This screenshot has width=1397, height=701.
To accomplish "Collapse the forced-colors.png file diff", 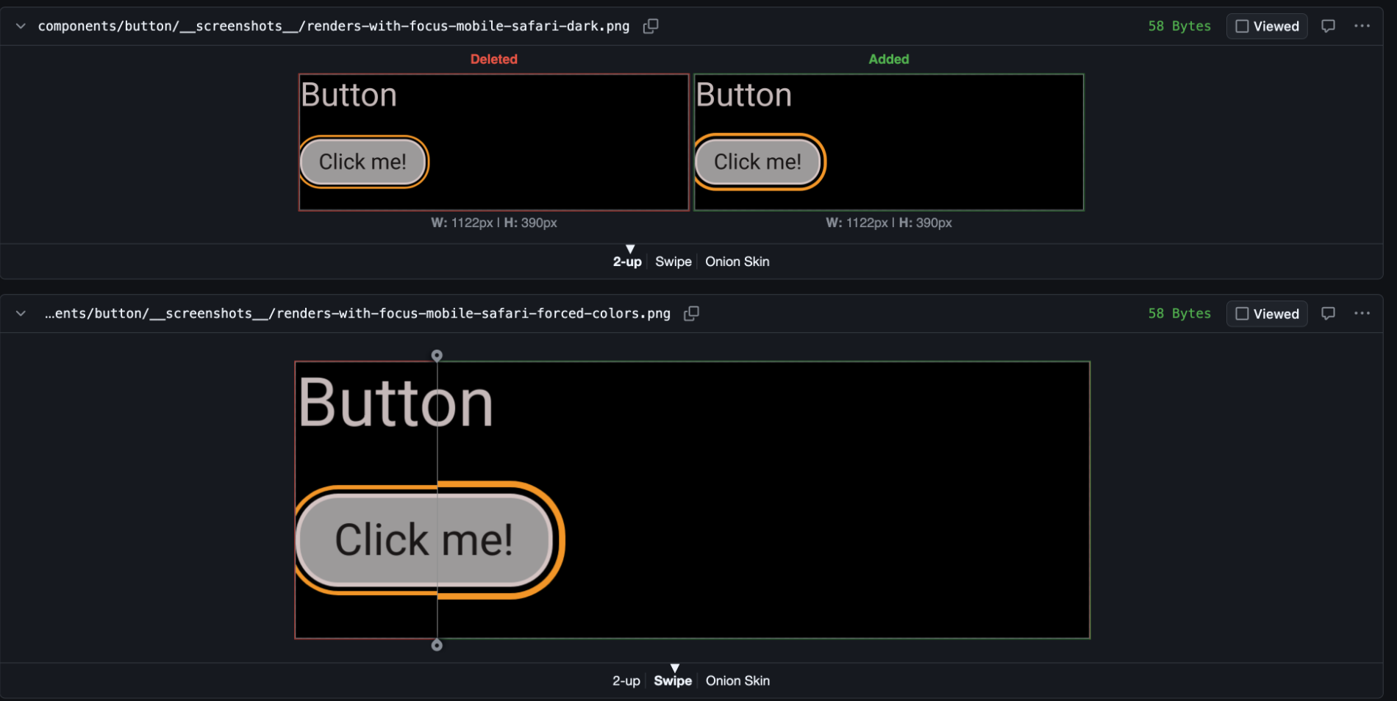I will tap(21, 314).
